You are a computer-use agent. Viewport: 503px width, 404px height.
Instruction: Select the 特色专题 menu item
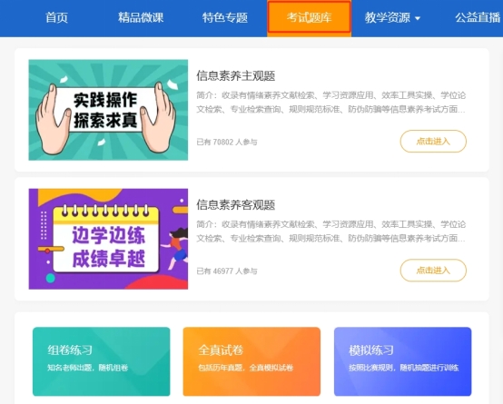pos(225,17)
